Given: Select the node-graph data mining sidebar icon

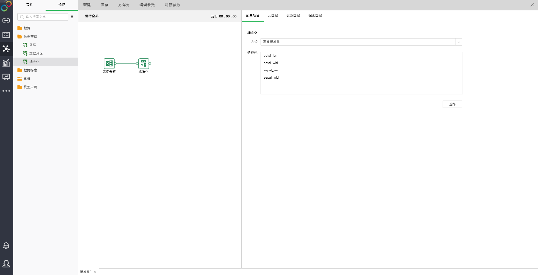Looking at the screenshot, I should coord(6,49).
